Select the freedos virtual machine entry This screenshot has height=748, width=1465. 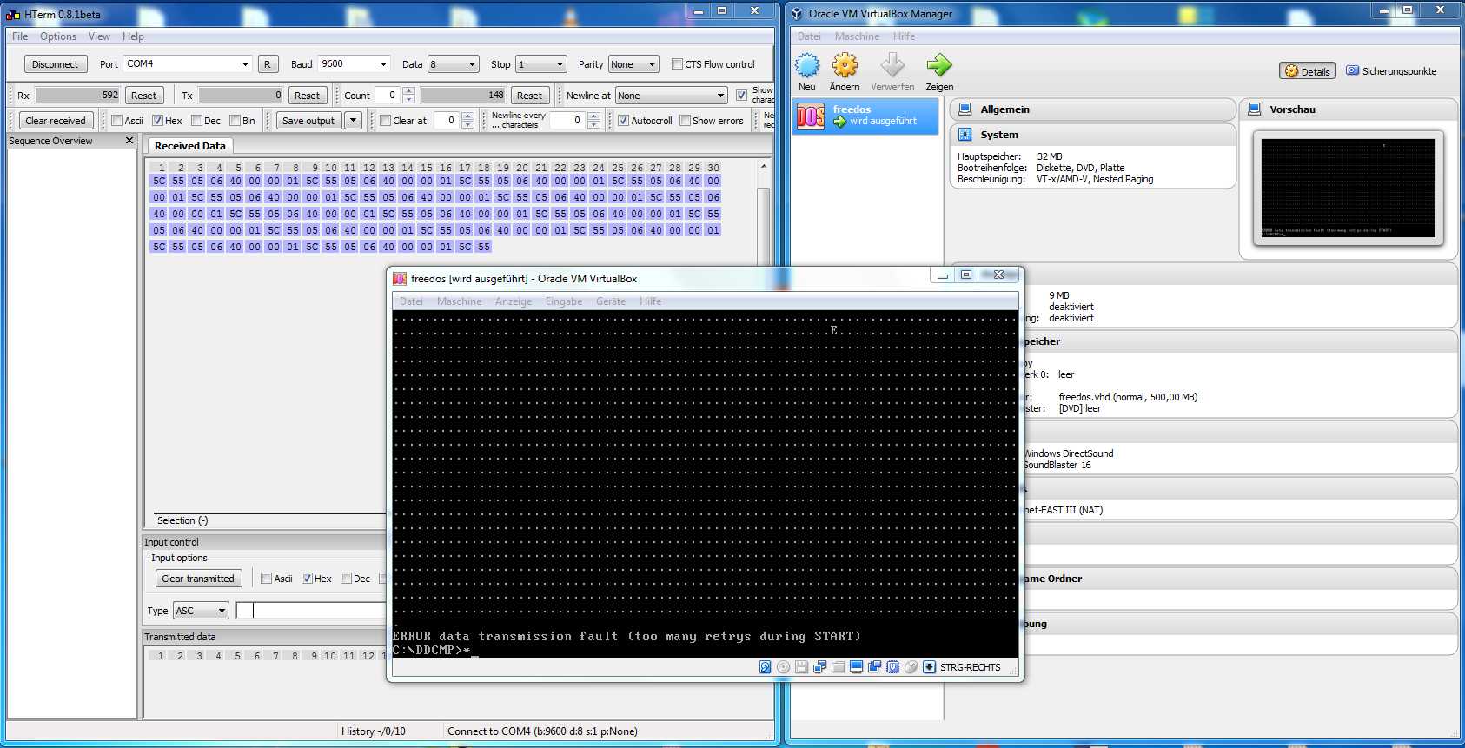pos(865,116)
